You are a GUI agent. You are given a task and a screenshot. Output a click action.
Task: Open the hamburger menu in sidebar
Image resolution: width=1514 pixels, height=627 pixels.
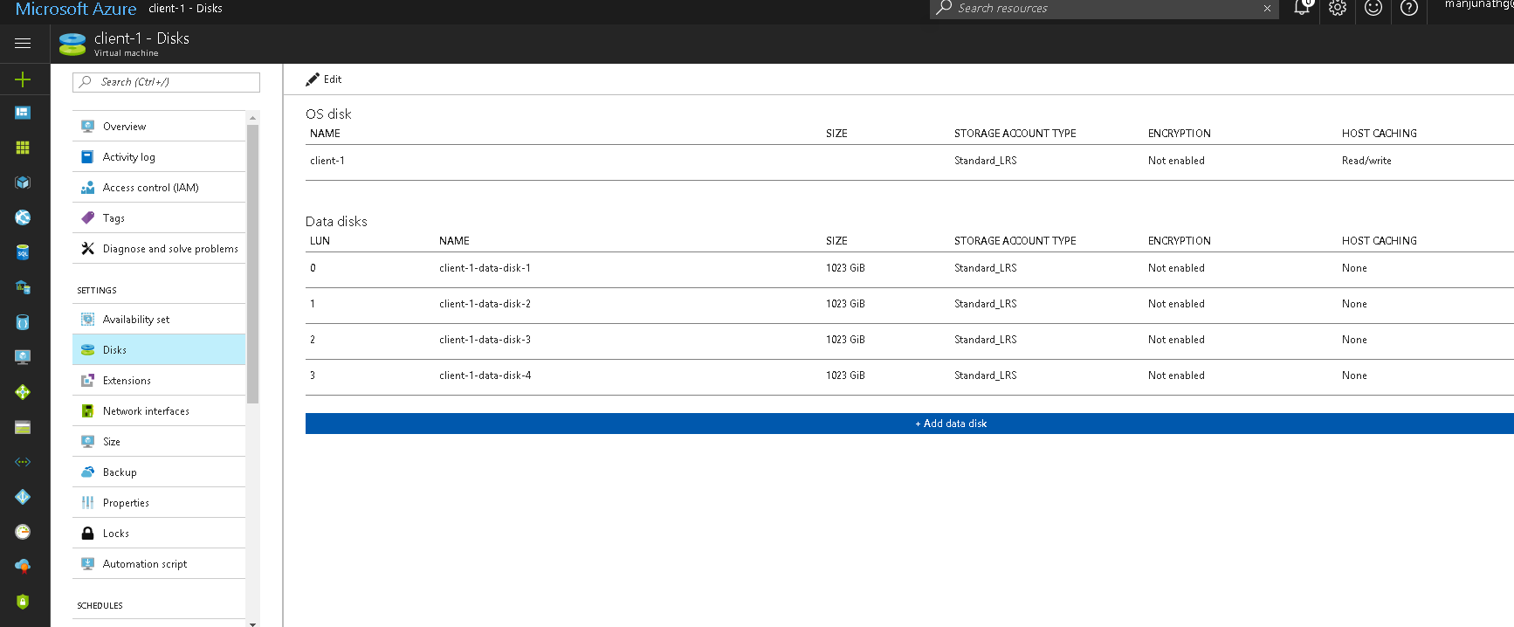coord(23,43)
